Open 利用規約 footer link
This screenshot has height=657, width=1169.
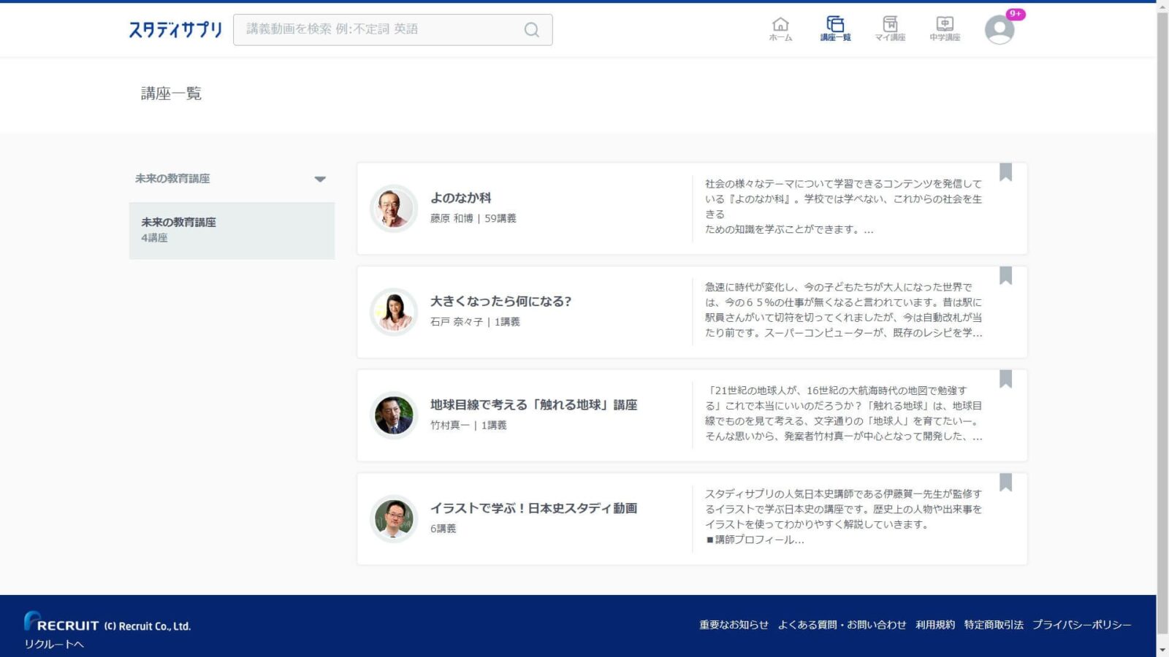click(935, 625)
